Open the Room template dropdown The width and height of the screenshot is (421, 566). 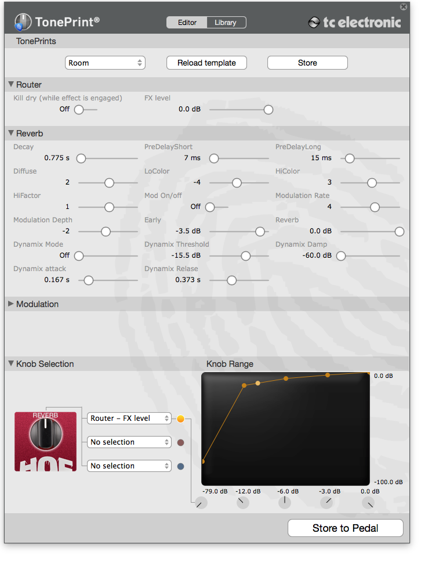(105, 63)
